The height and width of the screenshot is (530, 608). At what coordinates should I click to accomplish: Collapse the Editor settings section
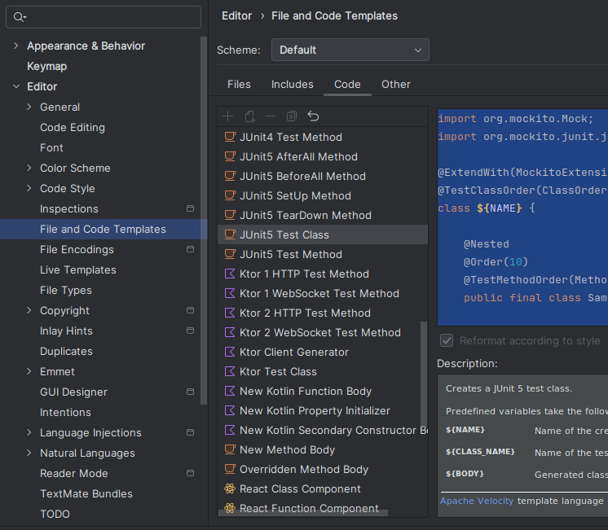click(x=16, y=86)
